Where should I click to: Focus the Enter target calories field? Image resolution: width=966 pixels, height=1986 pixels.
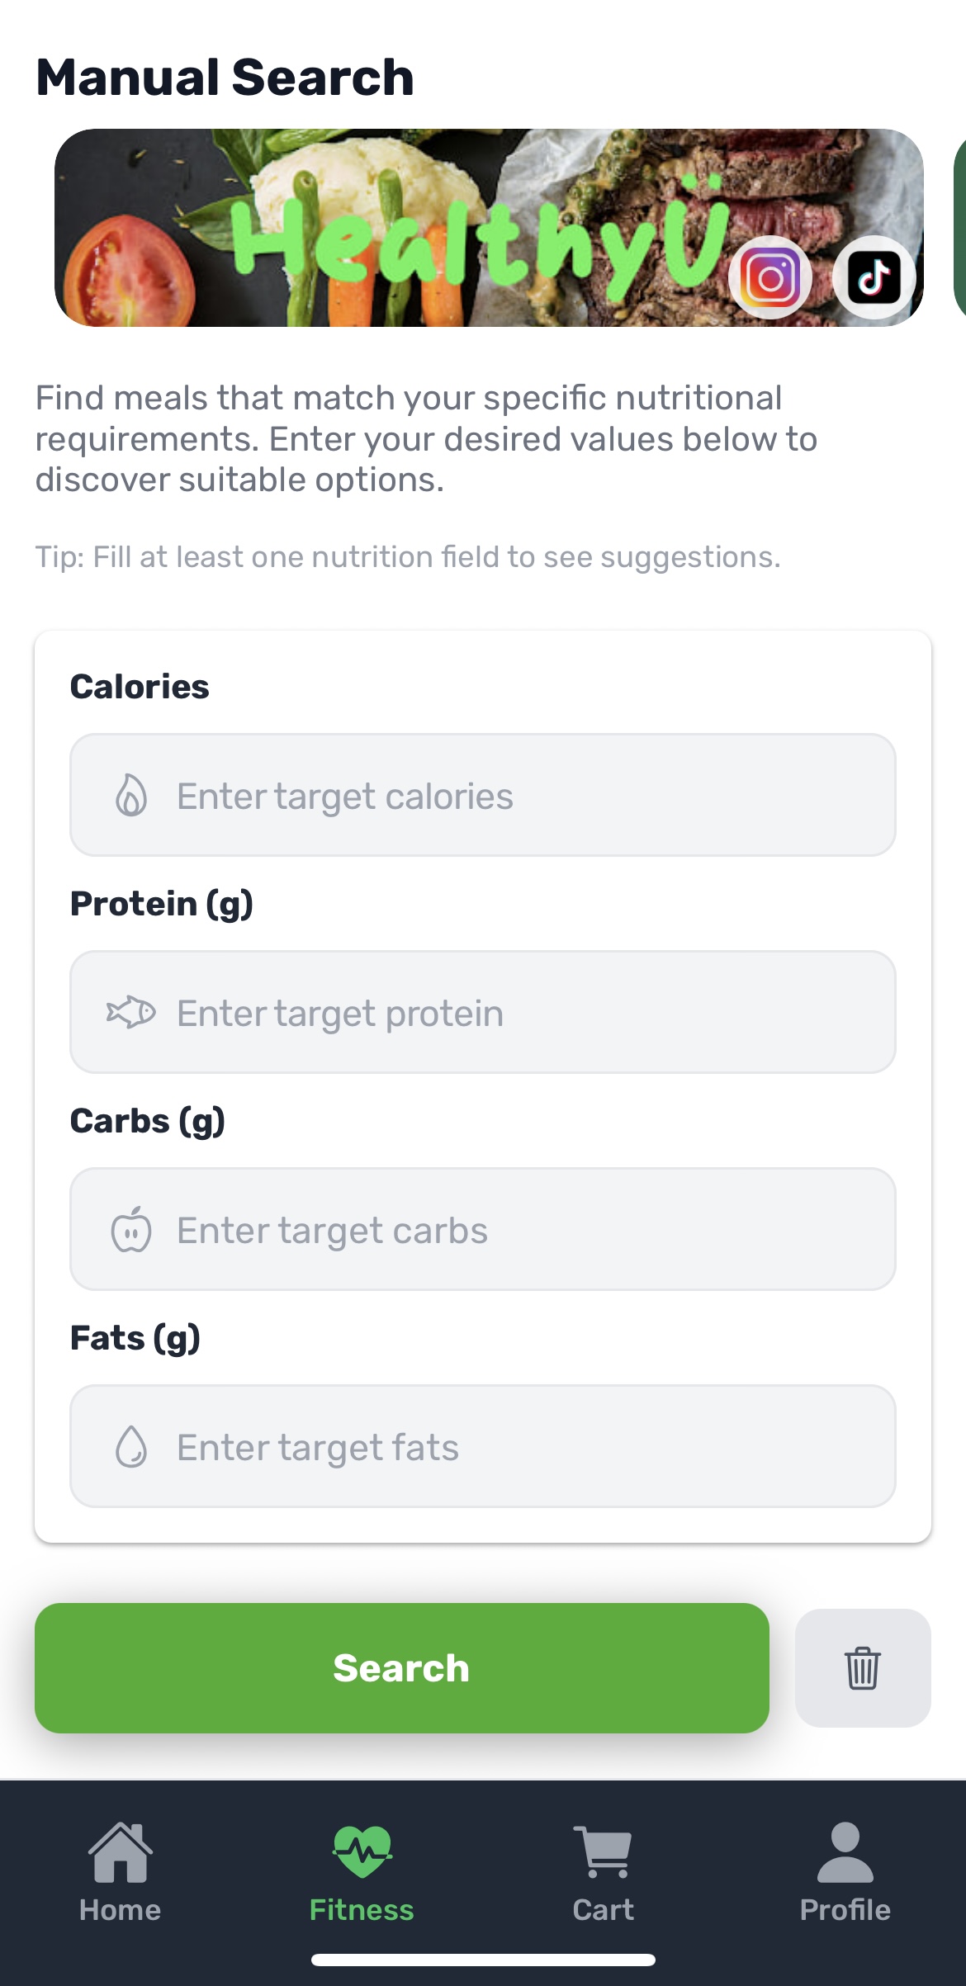tap(528, 796)
